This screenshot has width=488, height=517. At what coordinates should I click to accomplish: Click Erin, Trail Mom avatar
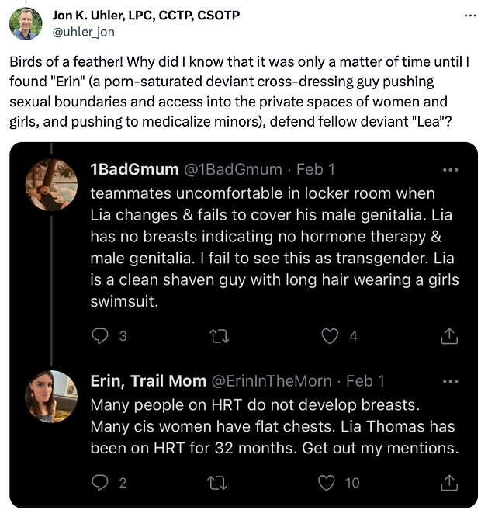pos(51,396)
